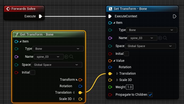Click the Value pin on Set Transform node
The width and height of the screenshot is (184, 104).
[x=110, y=61]
